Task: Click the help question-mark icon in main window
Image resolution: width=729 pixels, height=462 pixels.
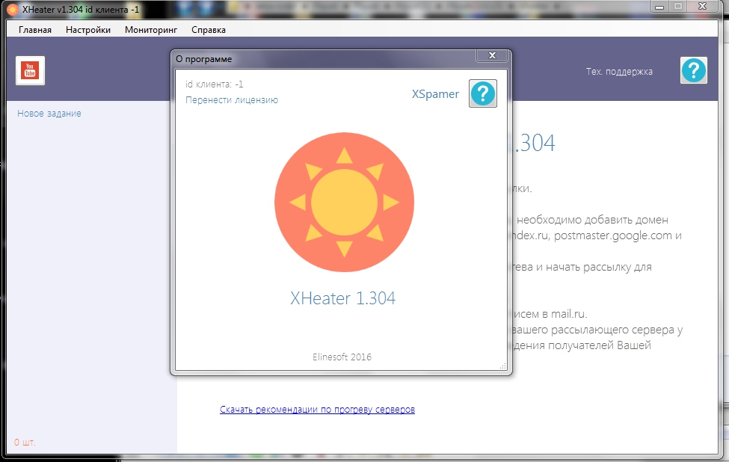Action: click(x=694, y=71)
